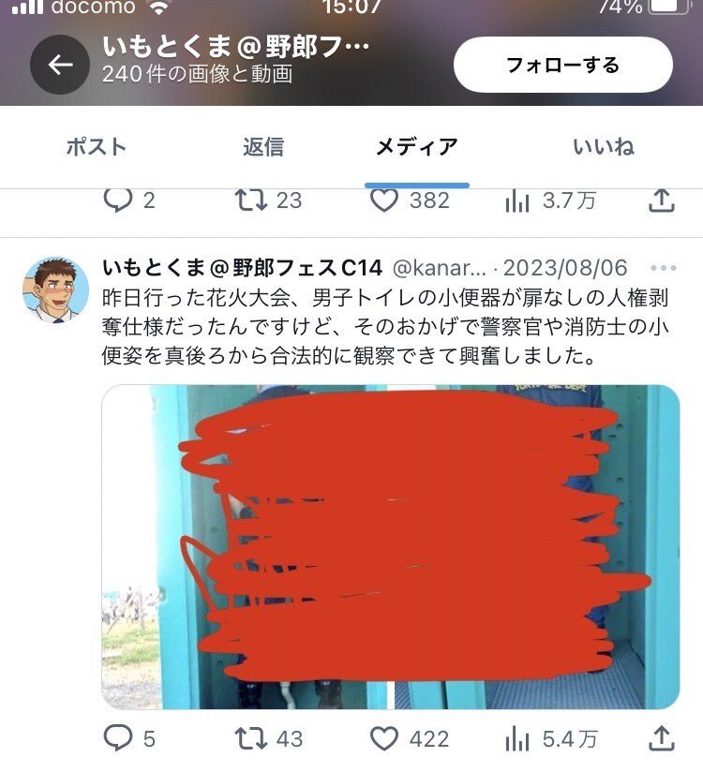Repost the post with 43 reposts
The width and height of the screenshot is (703, 772).
[268, 738]
